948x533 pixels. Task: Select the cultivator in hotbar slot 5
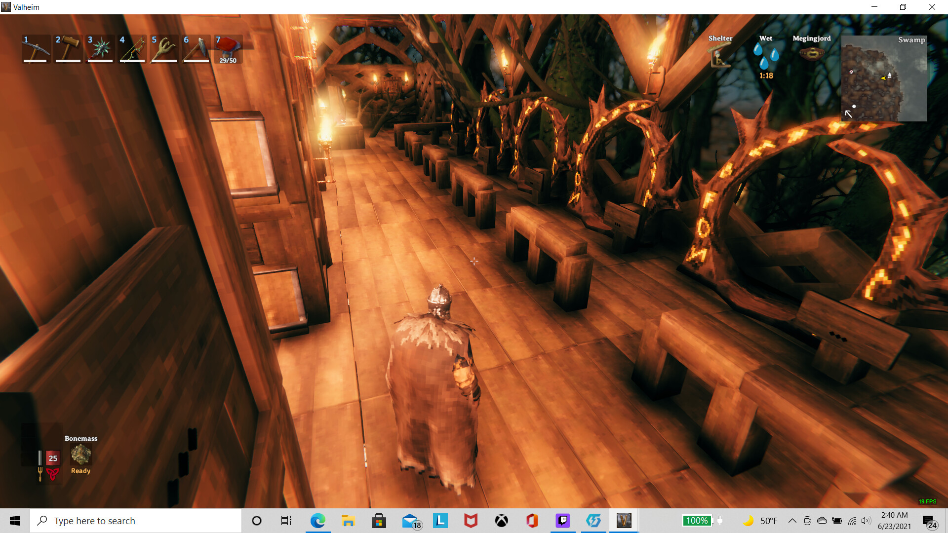[164, 49]
